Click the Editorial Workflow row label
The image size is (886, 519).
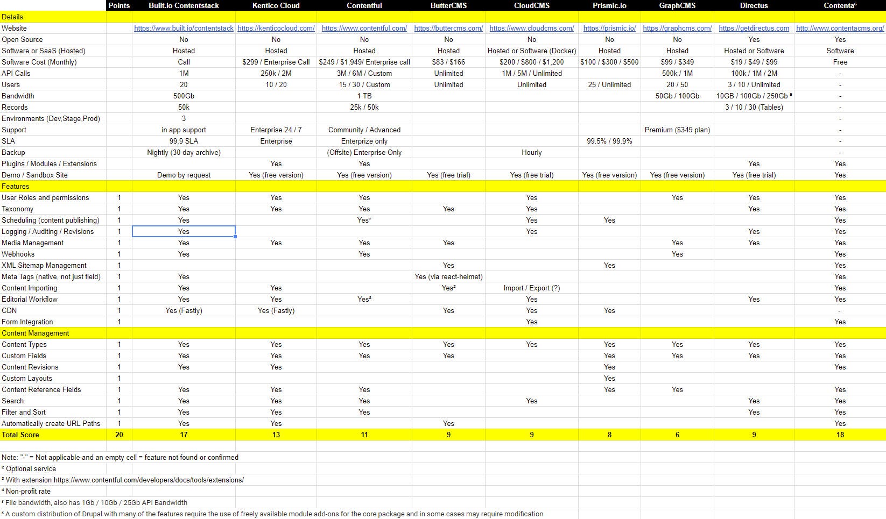pyautogui.click(x=30, y=299)
